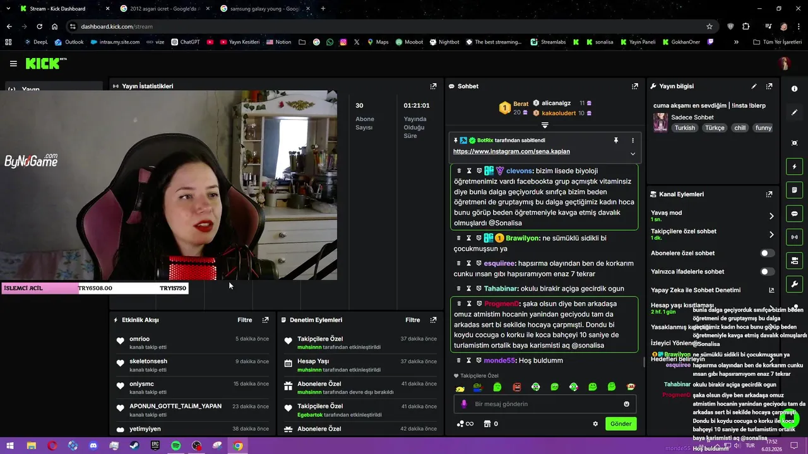Open the Nightbot bookmark
The width and height of the screenshot is (808, 454).
coord(444,42)
